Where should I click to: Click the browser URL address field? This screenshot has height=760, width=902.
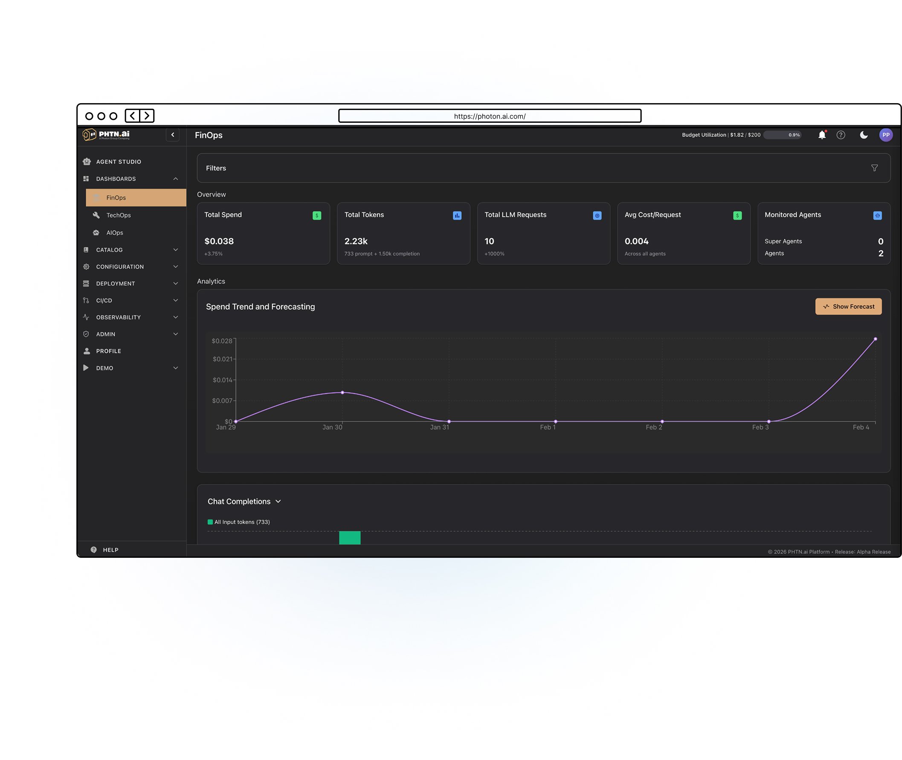click(x=489, y=116)
